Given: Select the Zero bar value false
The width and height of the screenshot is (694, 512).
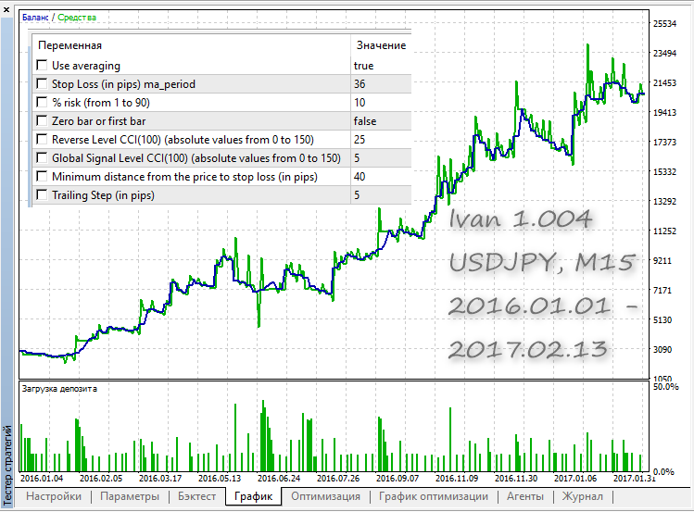Looking at the screenshot, I should (x=365, y=121).
